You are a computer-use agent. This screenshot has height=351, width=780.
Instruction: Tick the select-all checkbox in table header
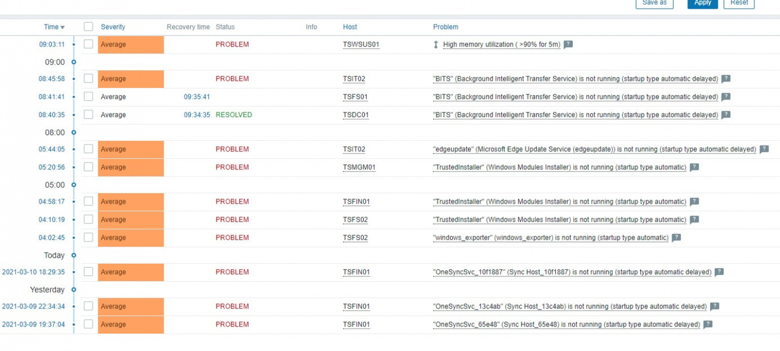pos(88,27)
